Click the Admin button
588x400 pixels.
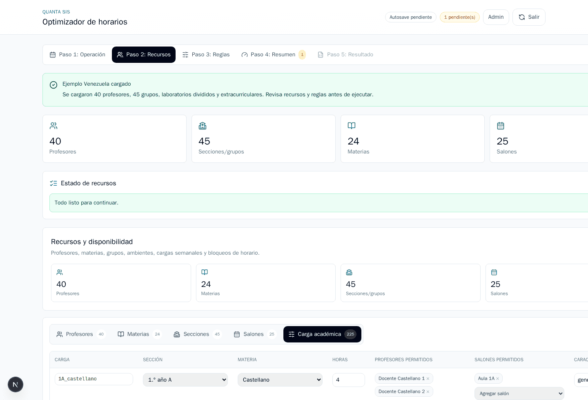point(496,17)
